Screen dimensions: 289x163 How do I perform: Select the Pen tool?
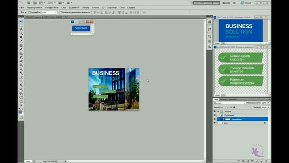(21, 77)
